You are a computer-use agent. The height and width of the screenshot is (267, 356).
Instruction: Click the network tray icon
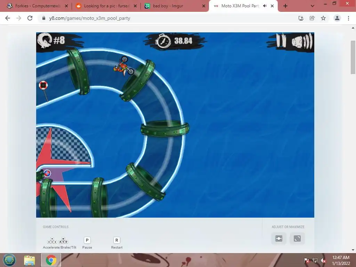tap(315, 260)
